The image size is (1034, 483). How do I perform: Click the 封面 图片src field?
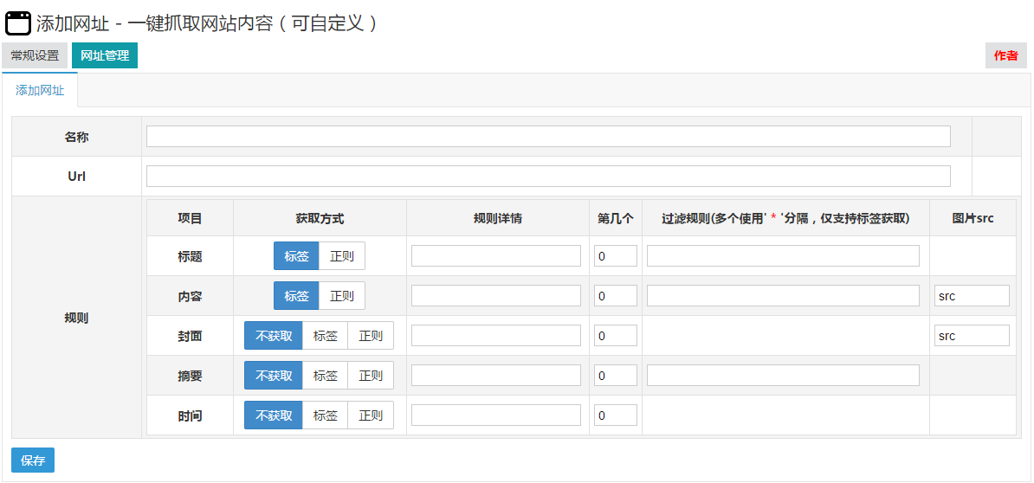click(972, 335)
